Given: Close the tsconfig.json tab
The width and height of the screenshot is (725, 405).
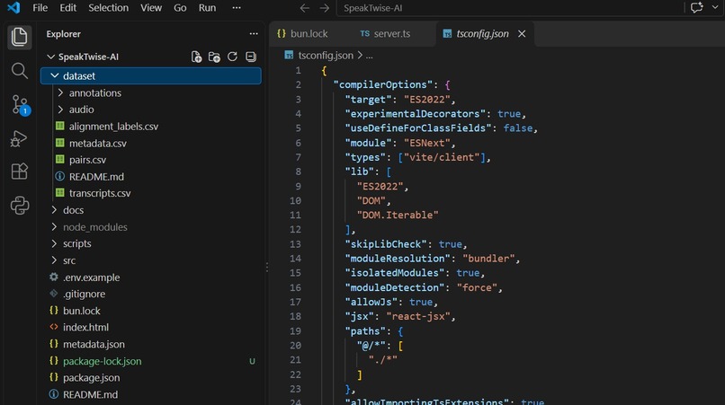Looking at the screenshot, I should [522, 34].
